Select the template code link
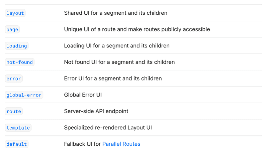The width and height of the screenshot is (267, 153). click(18, 128)
